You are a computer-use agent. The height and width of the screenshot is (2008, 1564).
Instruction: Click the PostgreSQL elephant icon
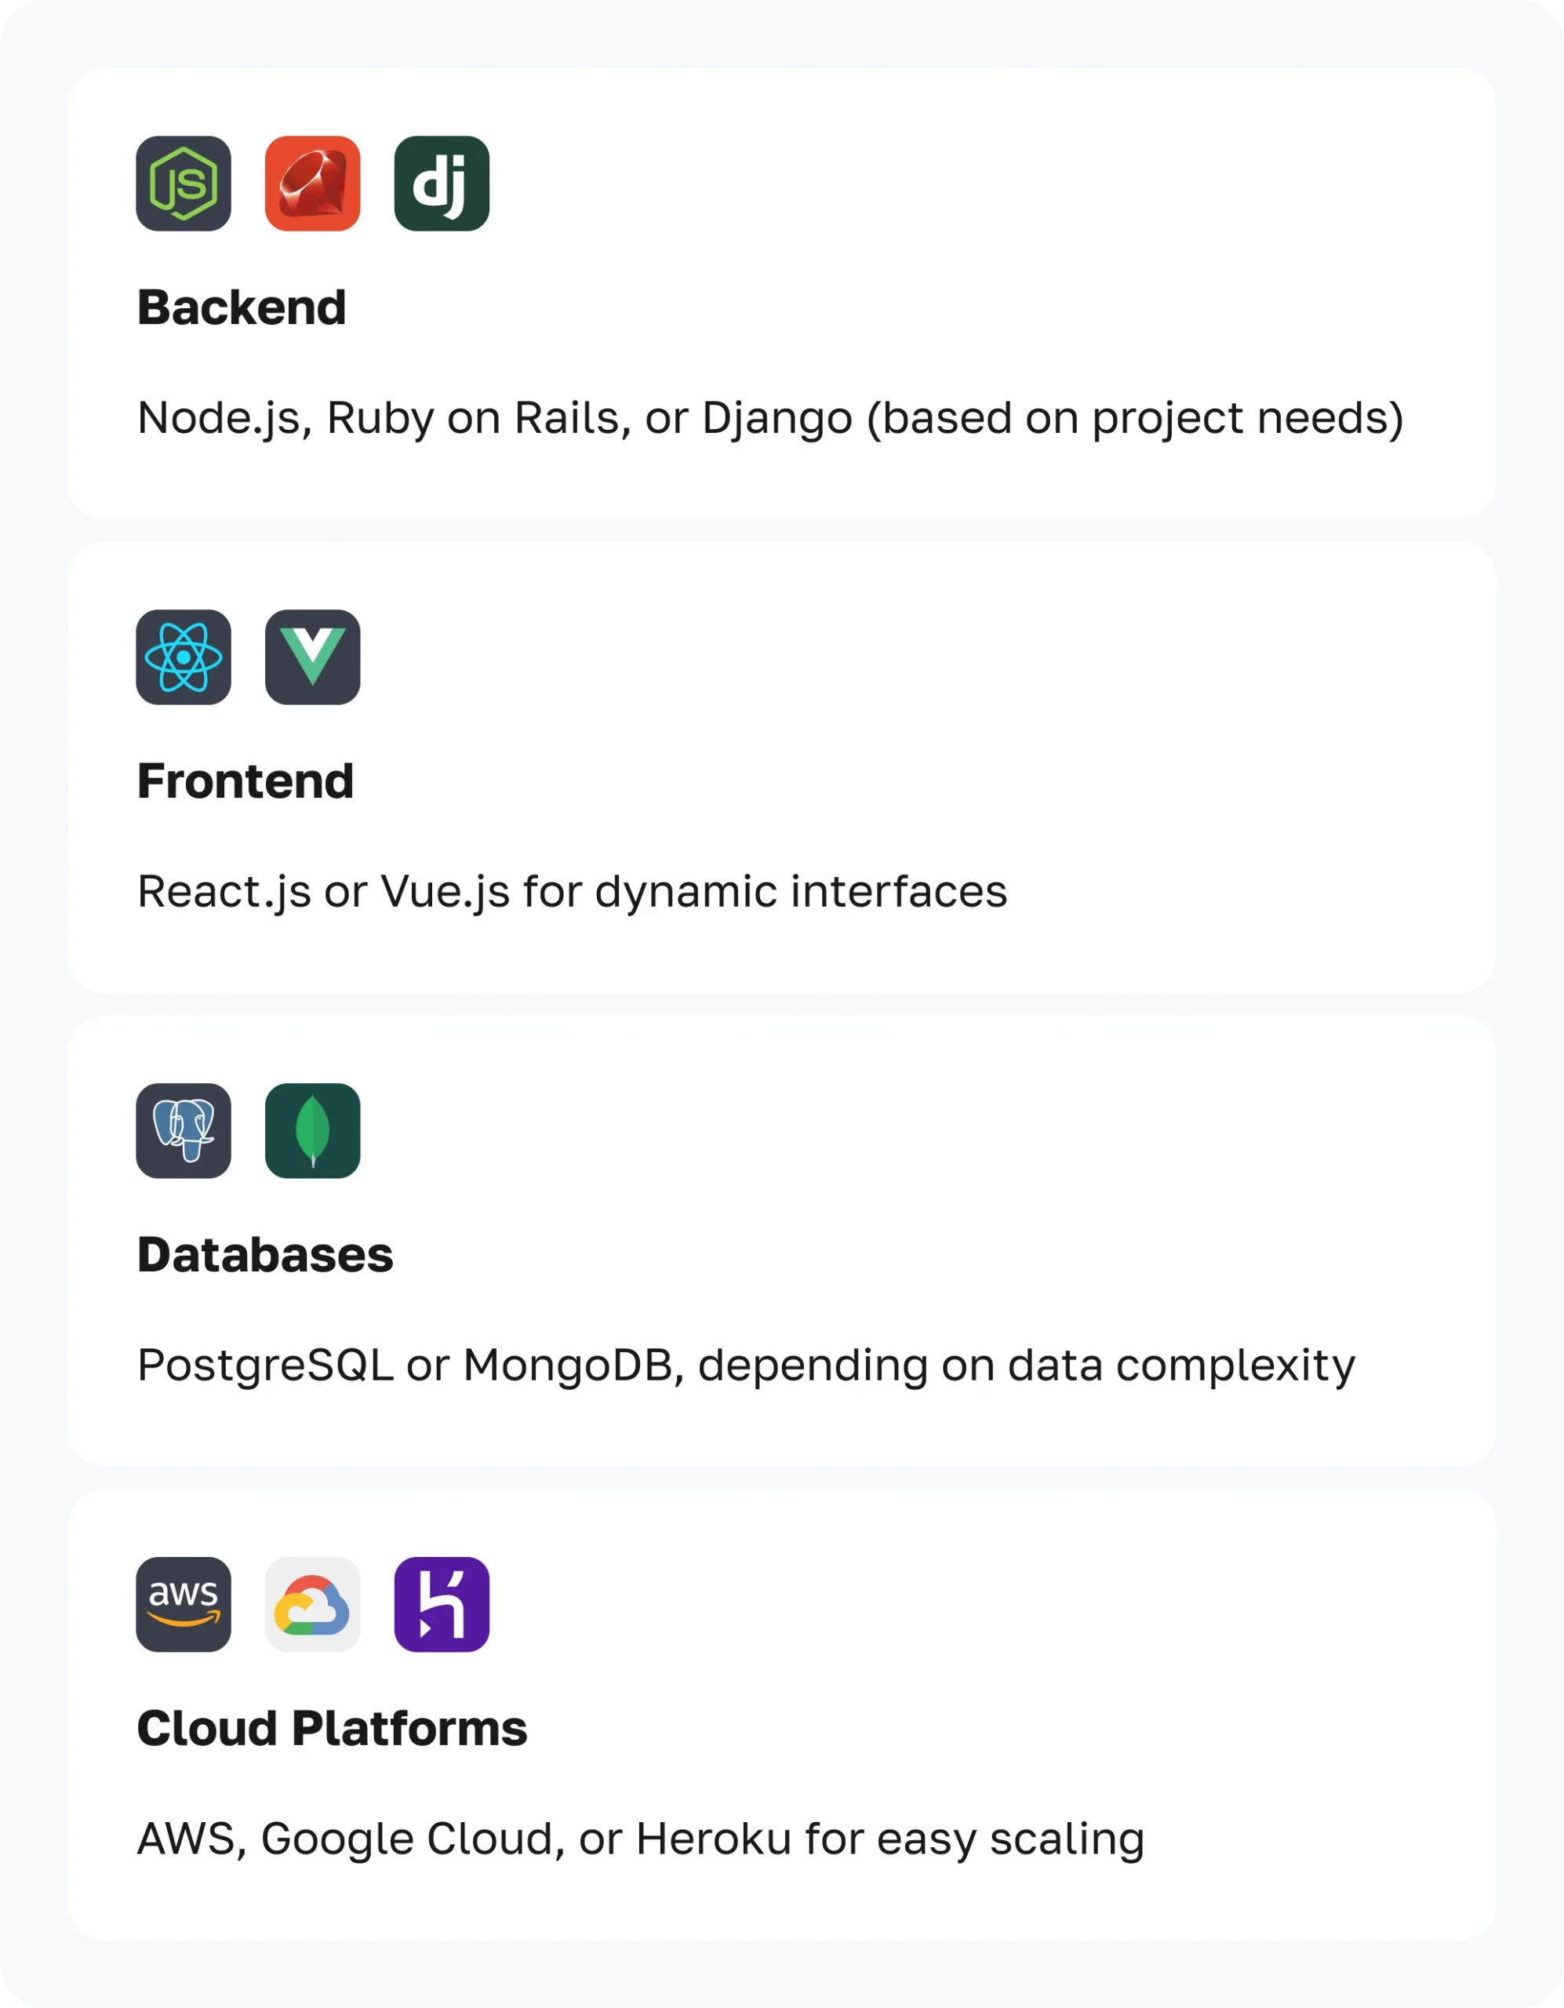[x=184, y=1131]
